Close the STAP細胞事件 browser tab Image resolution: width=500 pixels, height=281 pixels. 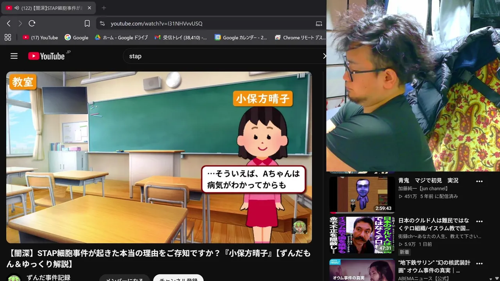point(89,8)
